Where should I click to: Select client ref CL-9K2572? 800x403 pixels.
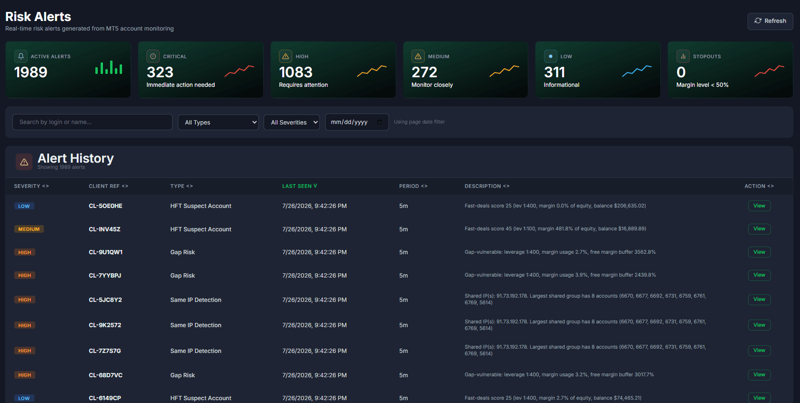[105, 325]
